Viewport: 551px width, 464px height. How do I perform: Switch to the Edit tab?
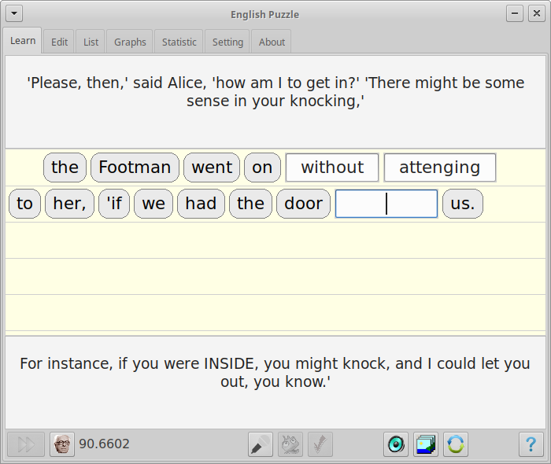pos(59,42)
